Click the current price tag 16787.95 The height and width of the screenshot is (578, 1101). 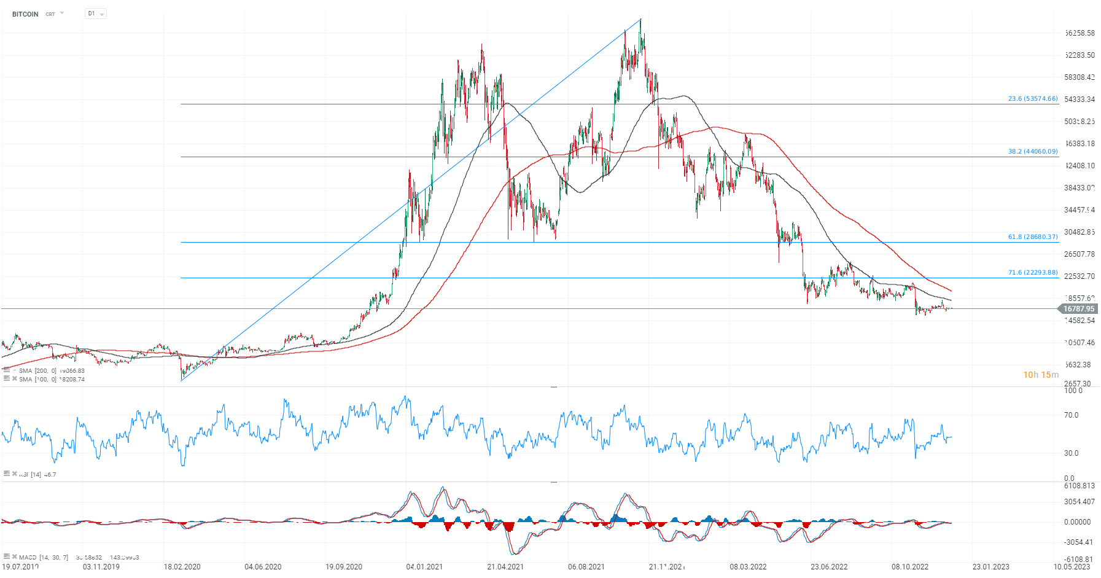click(x=1078, y=309)
